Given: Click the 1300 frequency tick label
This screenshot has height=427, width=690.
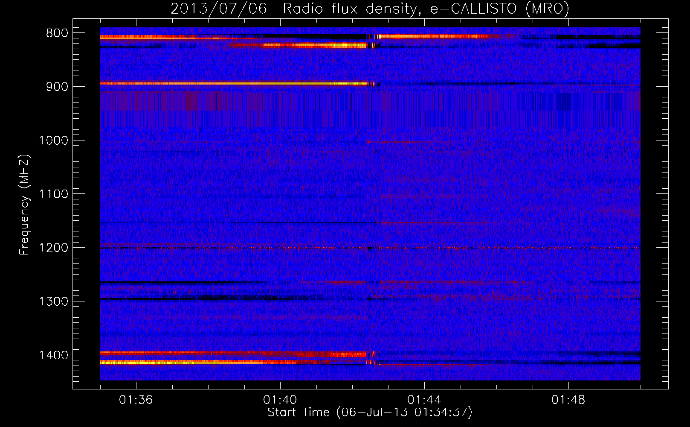Looking at the screenshot, I should point(53,302).
